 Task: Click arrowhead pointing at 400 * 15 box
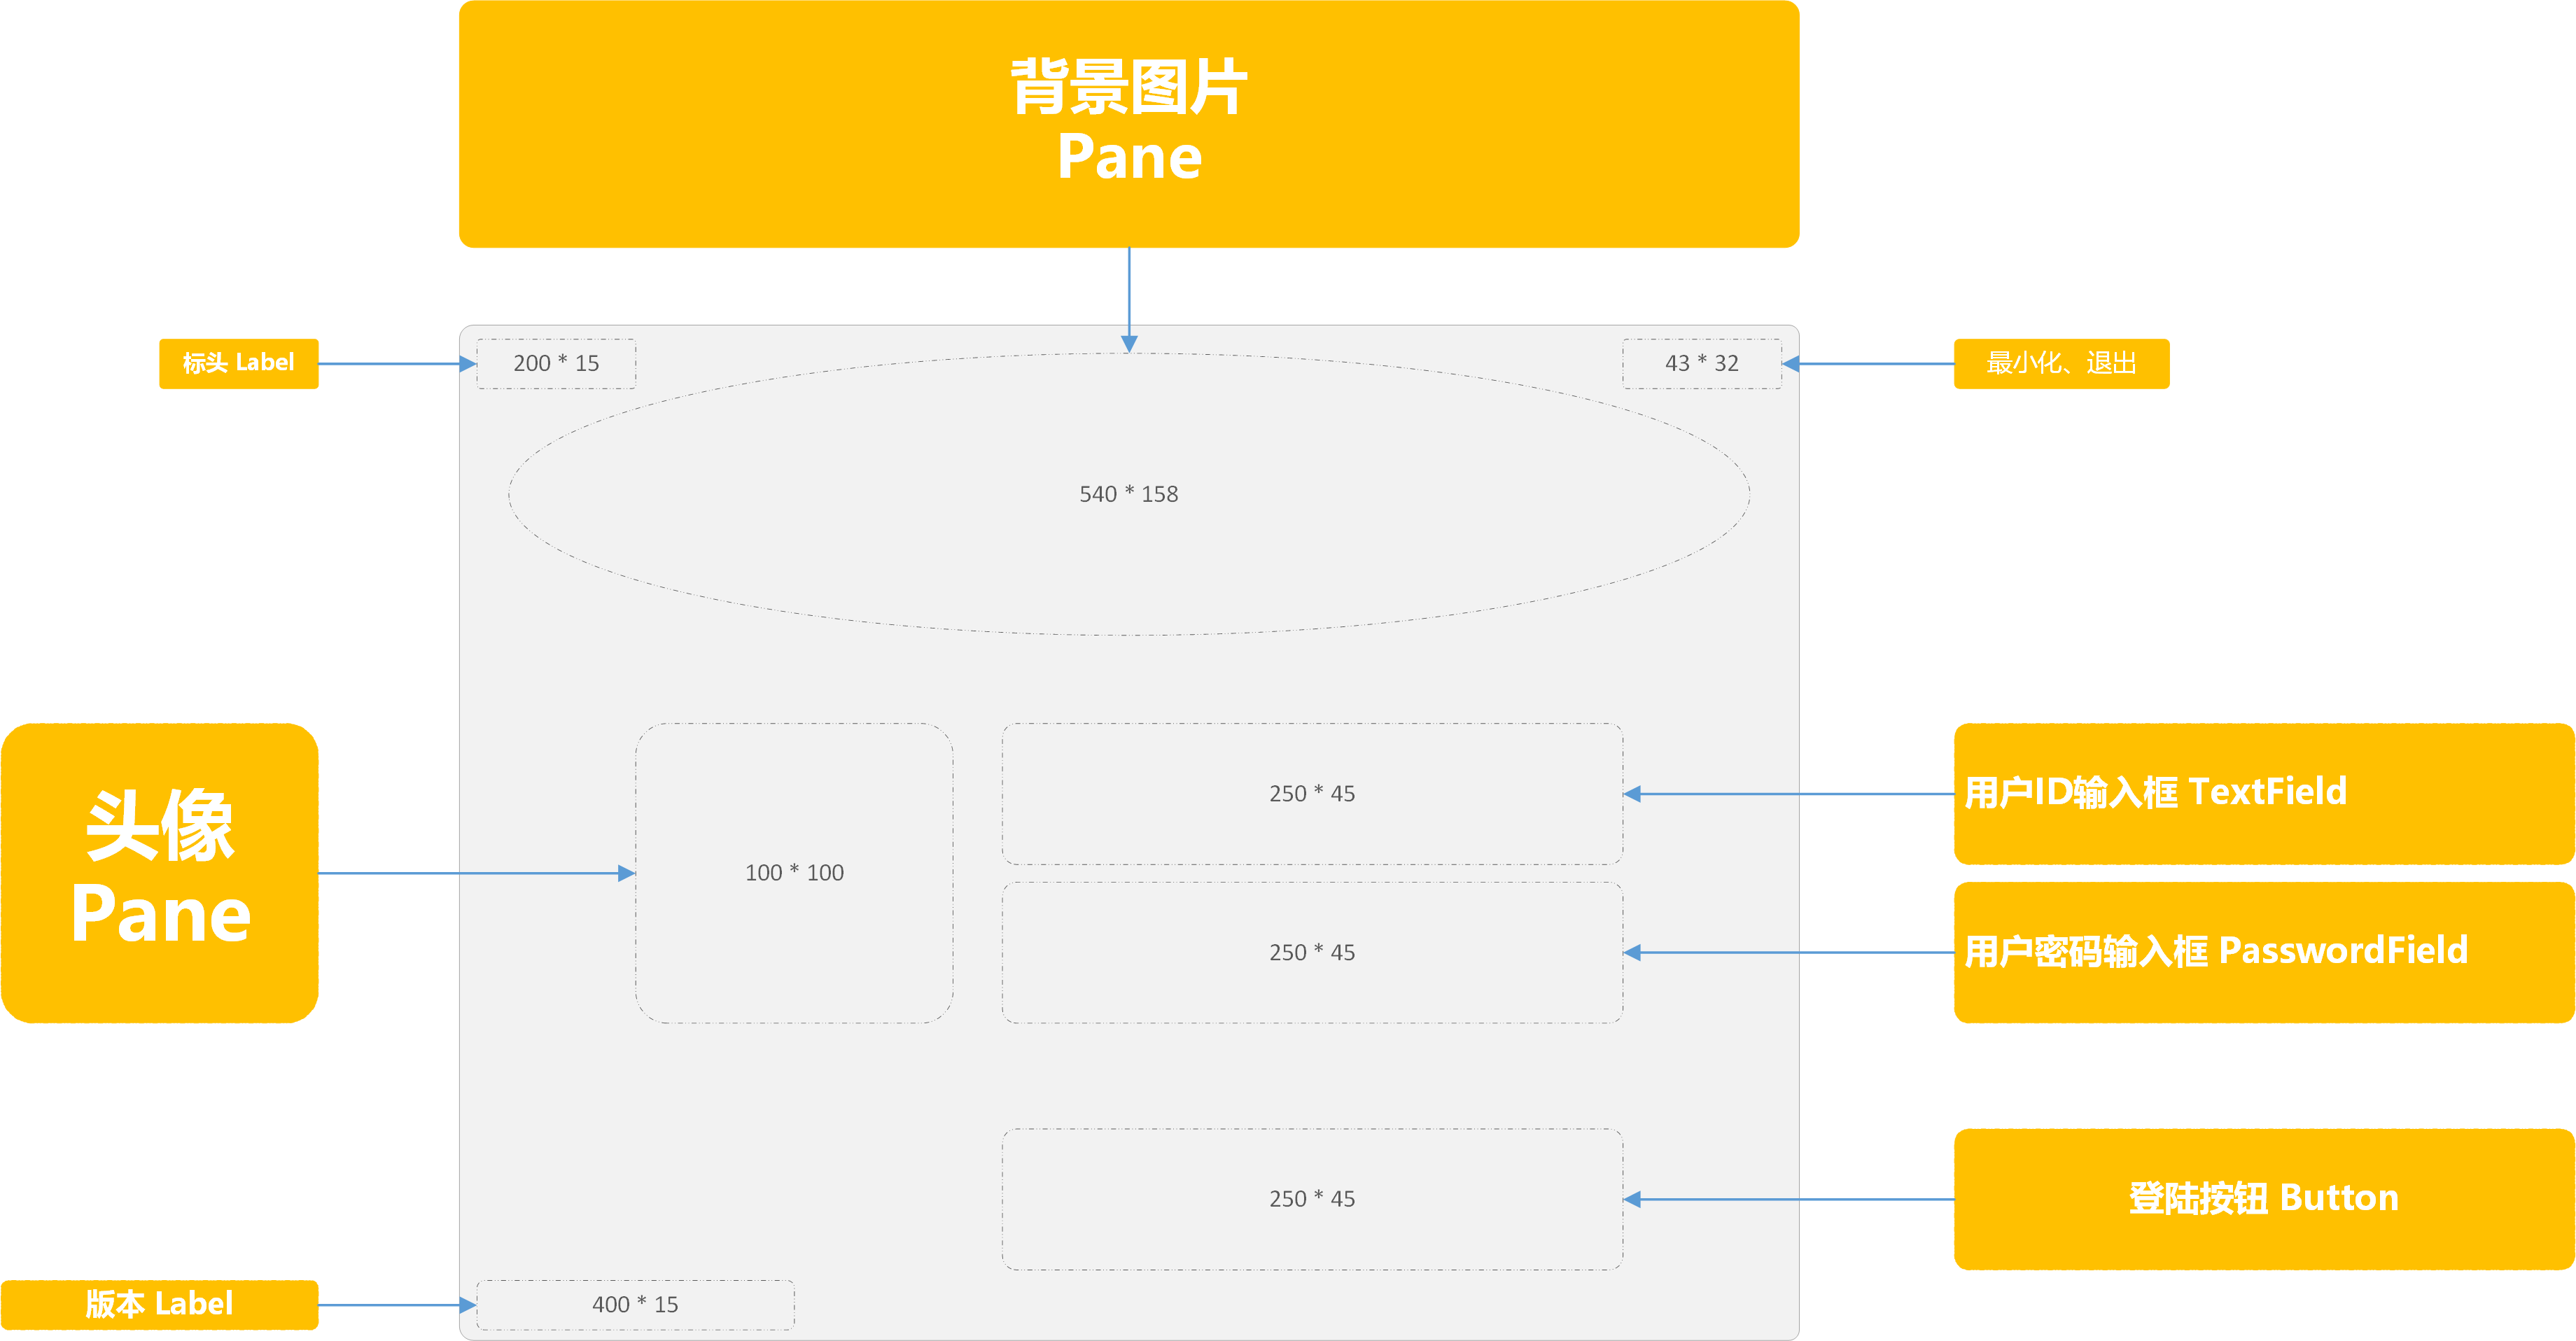point(468,1305)
